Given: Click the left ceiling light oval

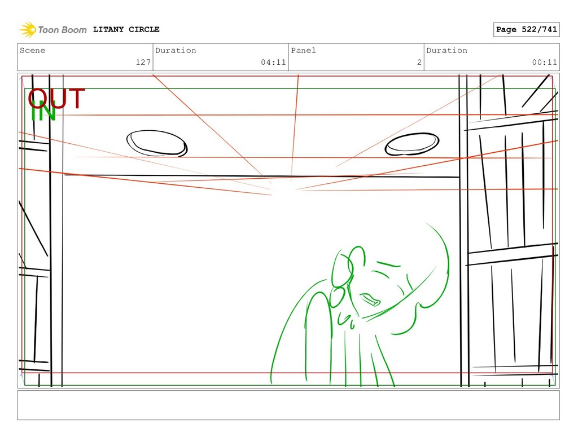Looking at the screenshot, I should [x=157, y=143].
